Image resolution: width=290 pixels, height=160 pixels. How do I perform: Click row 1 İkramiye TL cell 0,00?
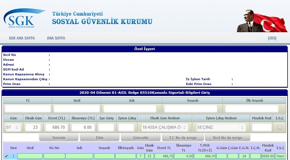click(184, 156)
